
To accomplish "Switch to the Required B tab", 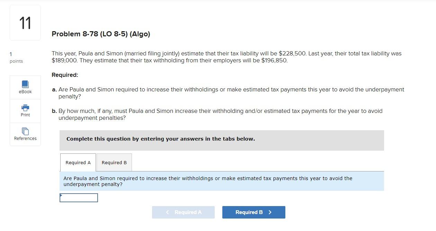I will pyautogui.click(x=114, y=162).
